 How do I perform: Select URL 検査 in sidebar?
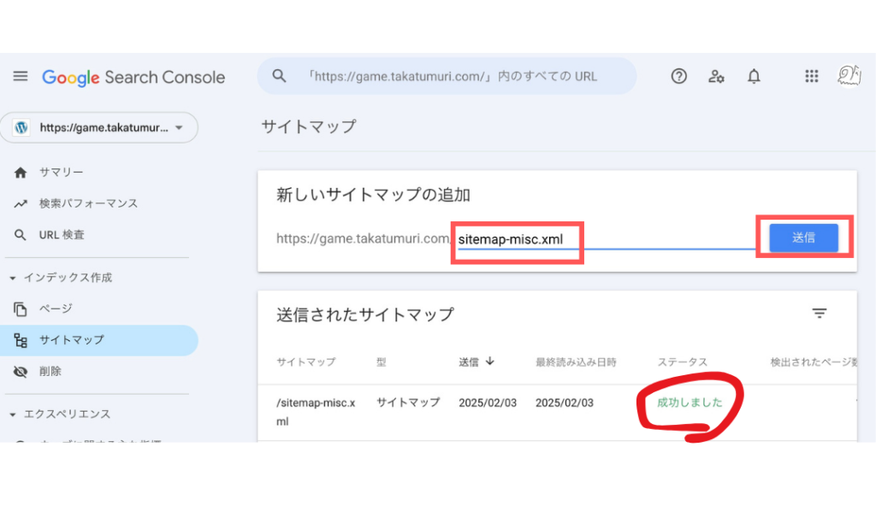click(62, 235)
